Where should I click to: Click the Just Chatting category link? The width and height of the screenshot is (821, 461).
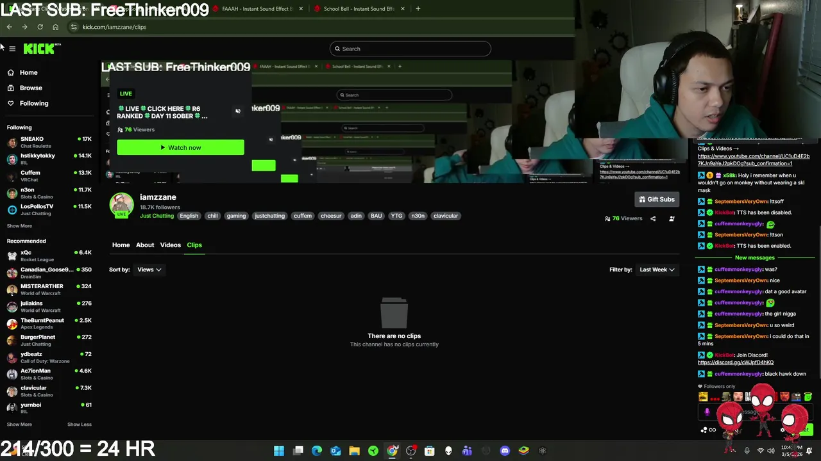coord(157,216)
